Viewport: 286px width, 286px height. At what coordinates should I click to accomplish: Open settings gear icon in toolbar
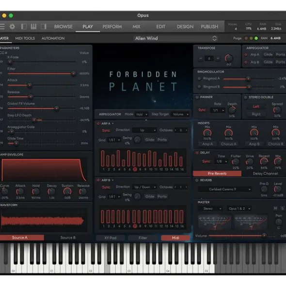tap(12, 27)
